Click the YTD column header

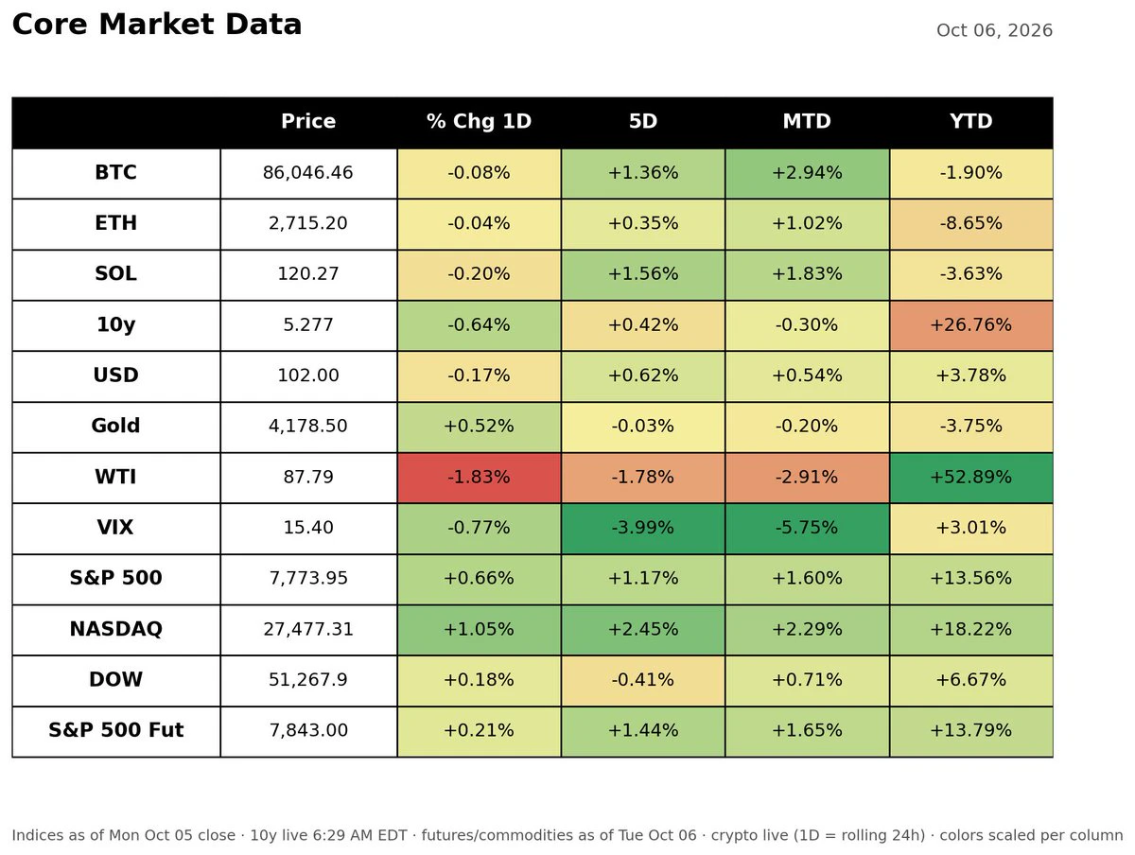tap(971, 122)
